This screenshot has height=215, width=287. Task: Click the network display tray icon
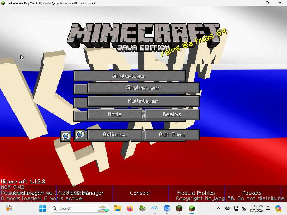click(236, 208)
